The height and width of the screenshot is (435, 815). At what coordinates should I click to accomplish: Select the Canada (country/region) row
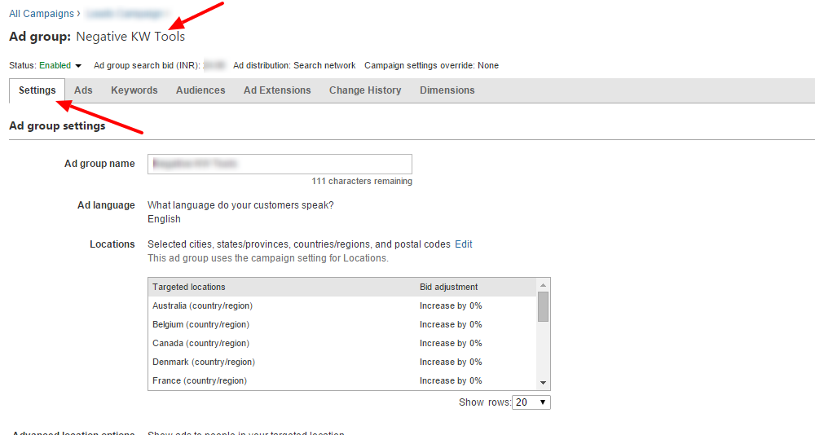(x=342, y=343)
